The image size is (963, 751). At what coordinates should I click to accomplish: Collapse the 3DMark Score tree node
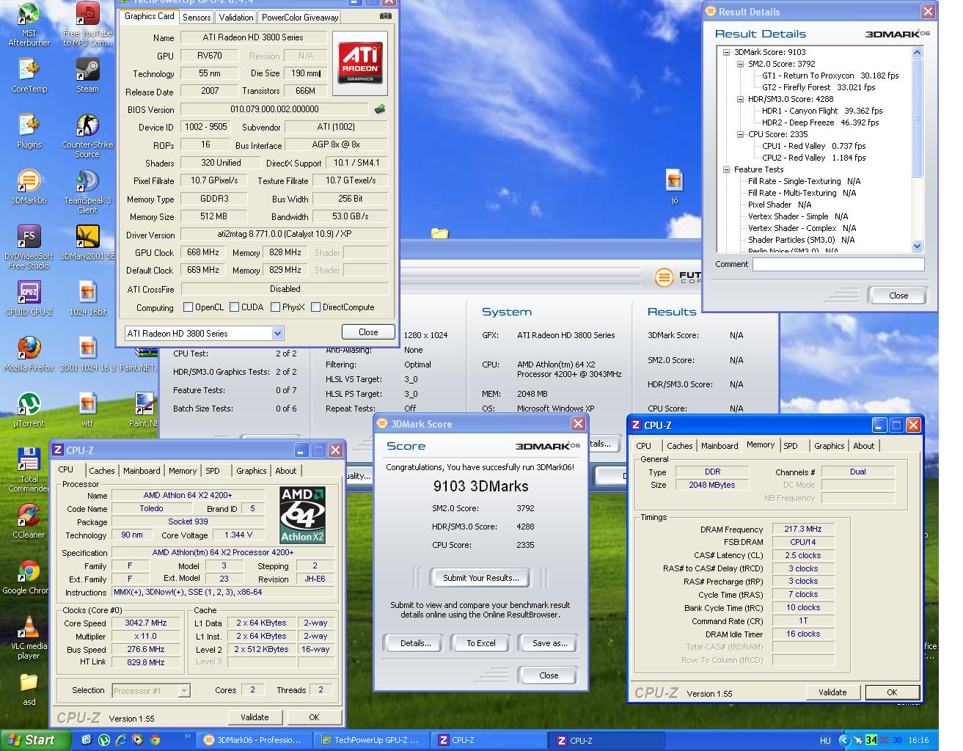coord(726,52)
